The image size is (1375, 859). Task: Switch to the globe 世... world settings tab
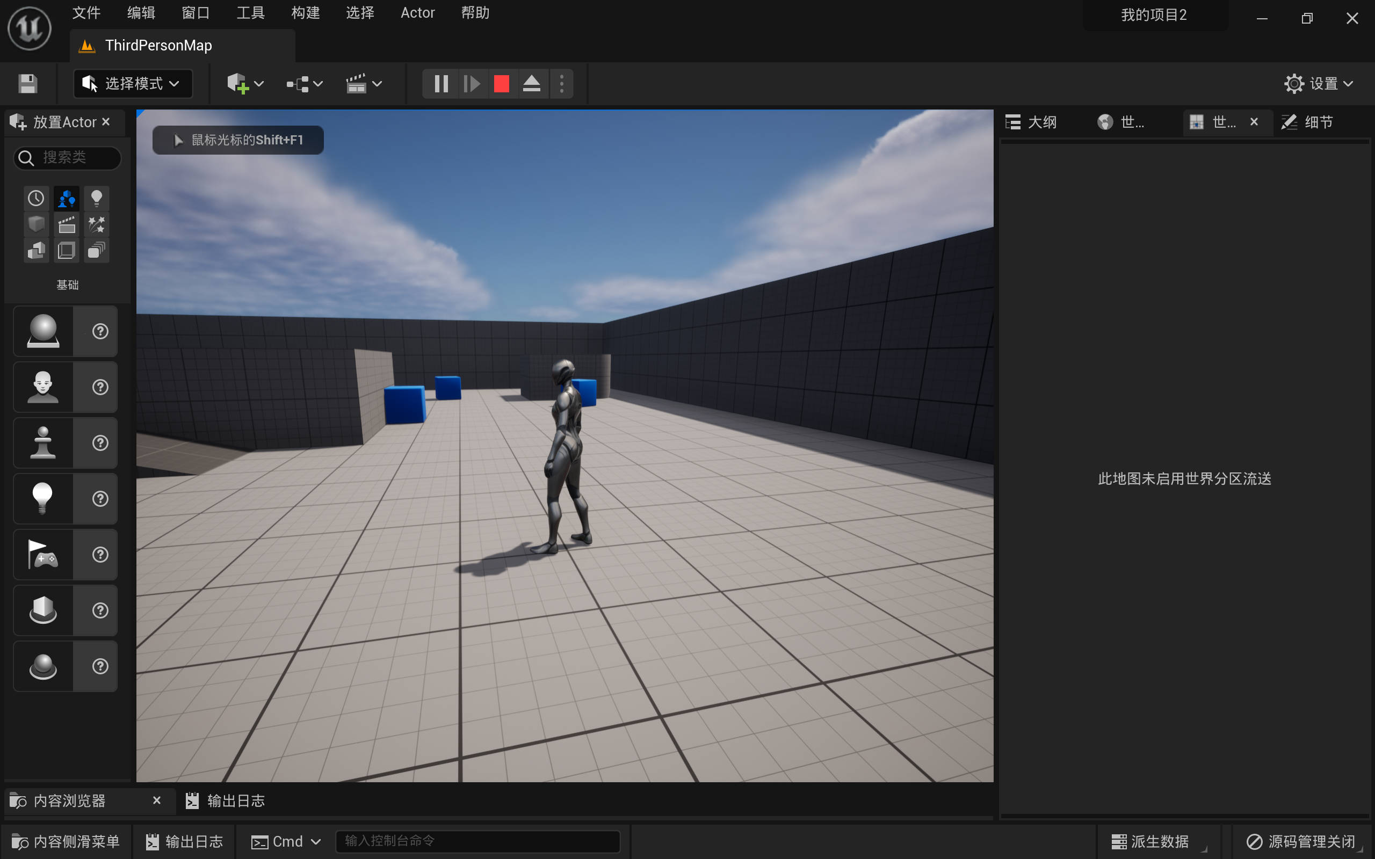[1121, 121]
